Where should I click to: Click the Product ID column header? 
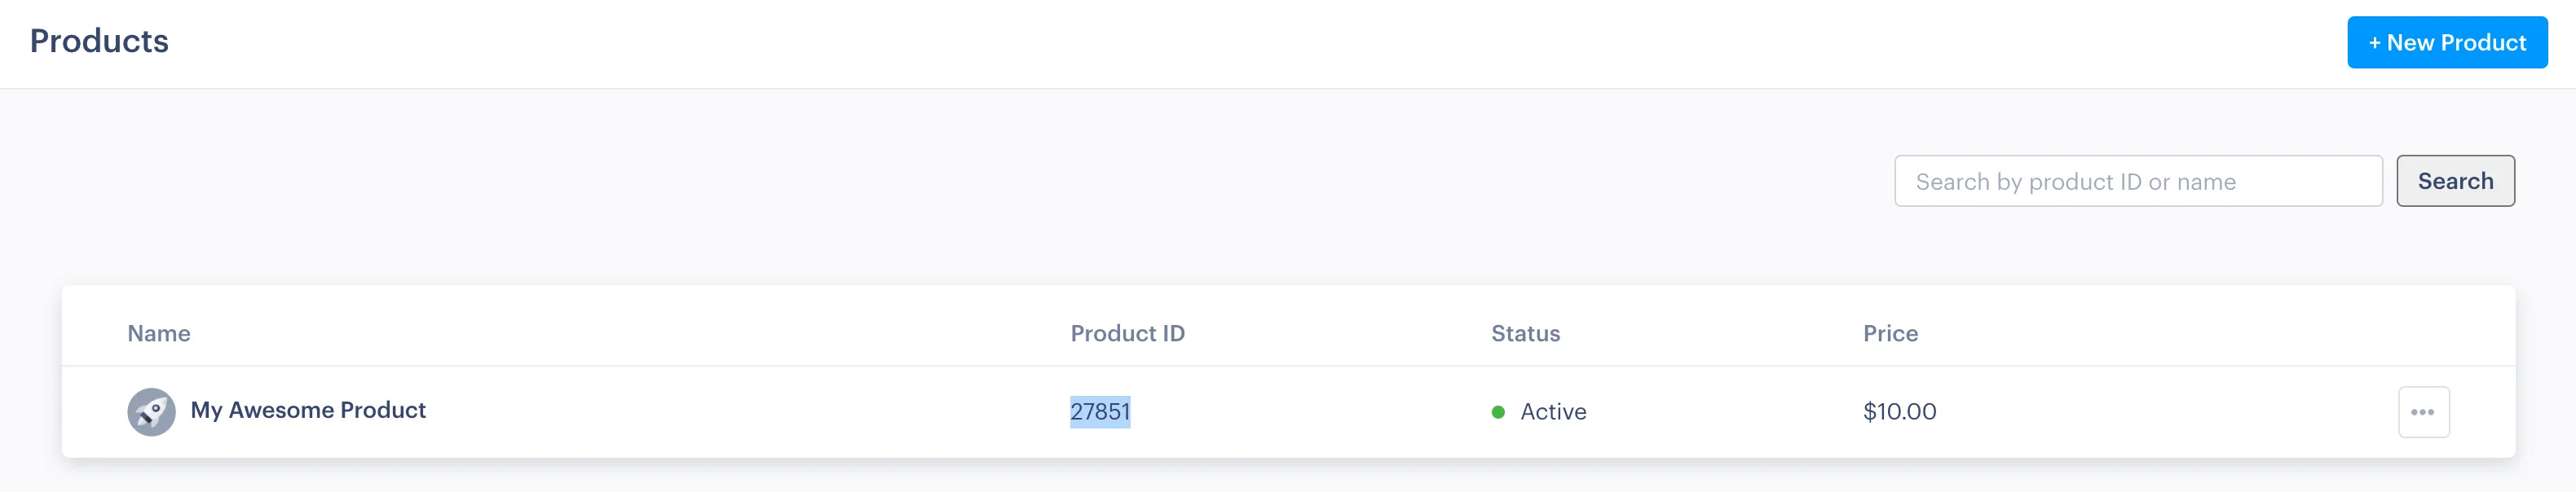coord(1128,333)
